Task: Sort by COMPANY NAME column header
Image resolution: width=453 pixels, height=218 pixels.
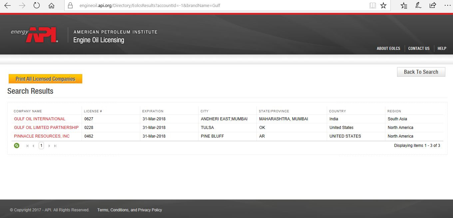Action: (28, 111)
